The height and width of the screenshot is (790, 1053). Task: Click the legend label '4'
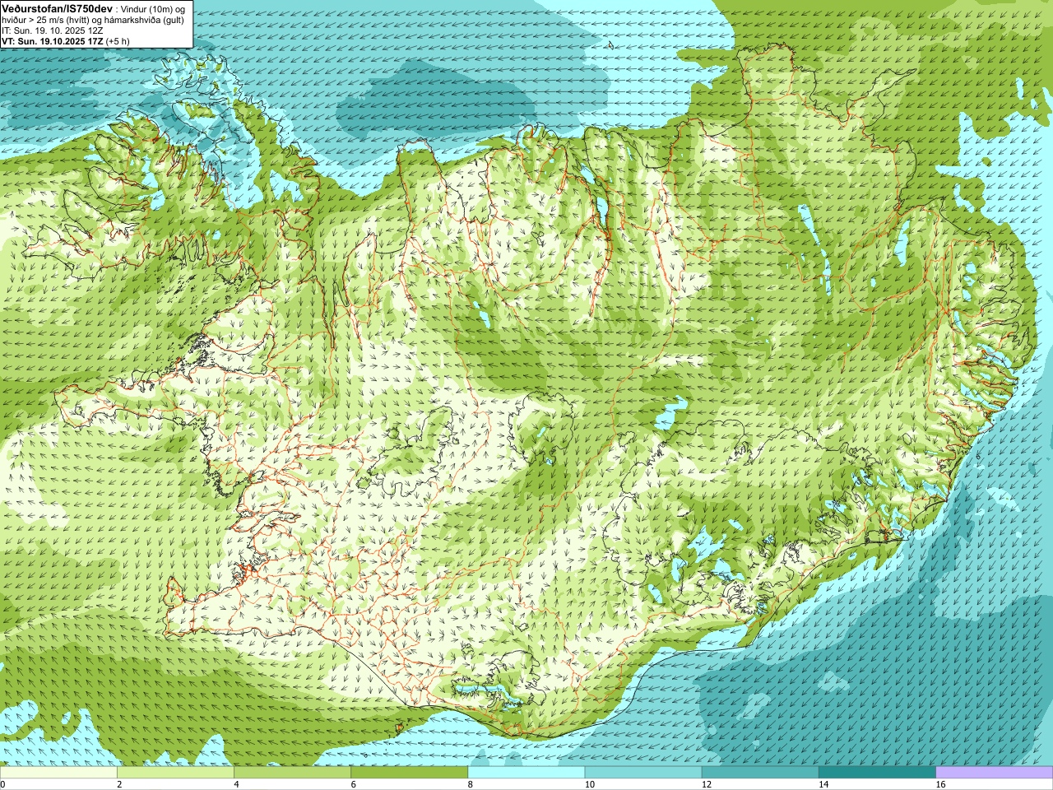pos(236,784)
